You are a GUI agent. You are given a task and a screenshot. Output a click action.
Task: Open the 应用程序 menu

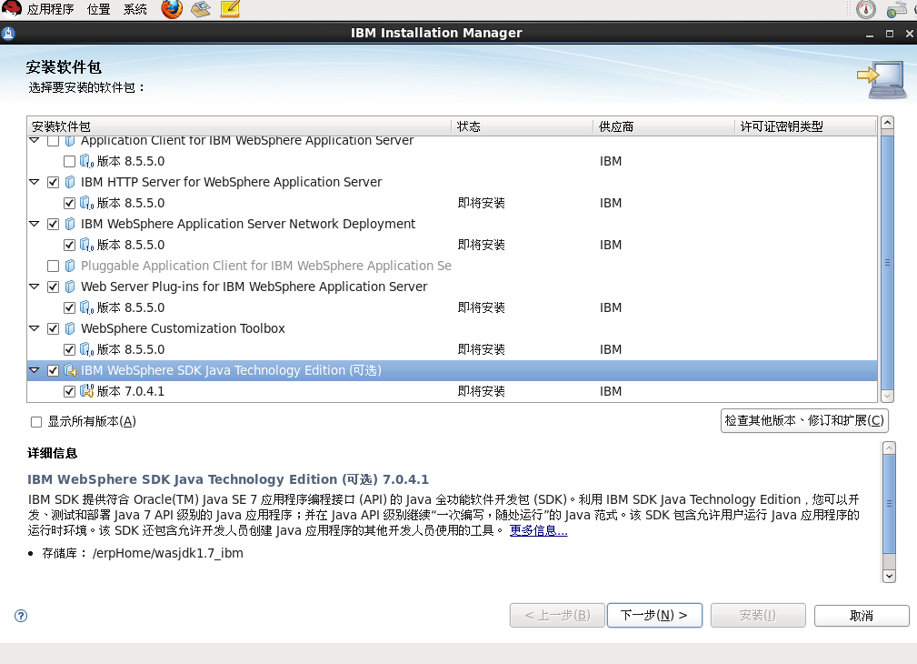click(50, 9)
